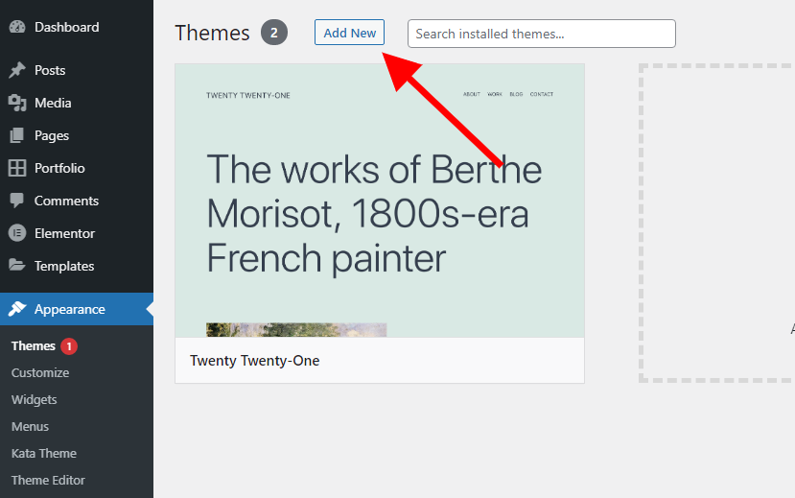Click the Pages document icon
Screen dimensions: 795x498
[x=17, y=135]
